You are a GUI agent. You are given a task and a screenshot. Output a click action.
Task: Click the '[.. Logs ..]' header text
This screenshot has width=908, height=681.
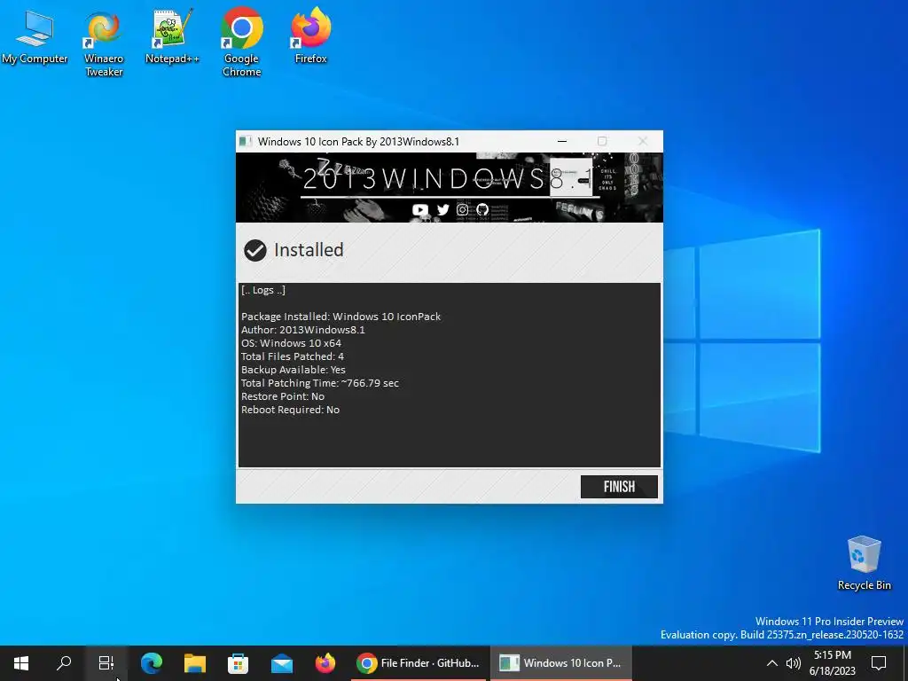click(262, 290)
